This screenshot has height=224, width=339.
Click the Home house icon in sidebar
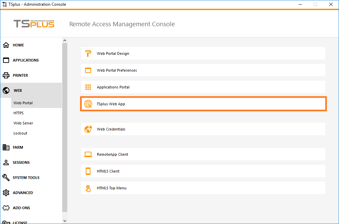click(6, 45)
